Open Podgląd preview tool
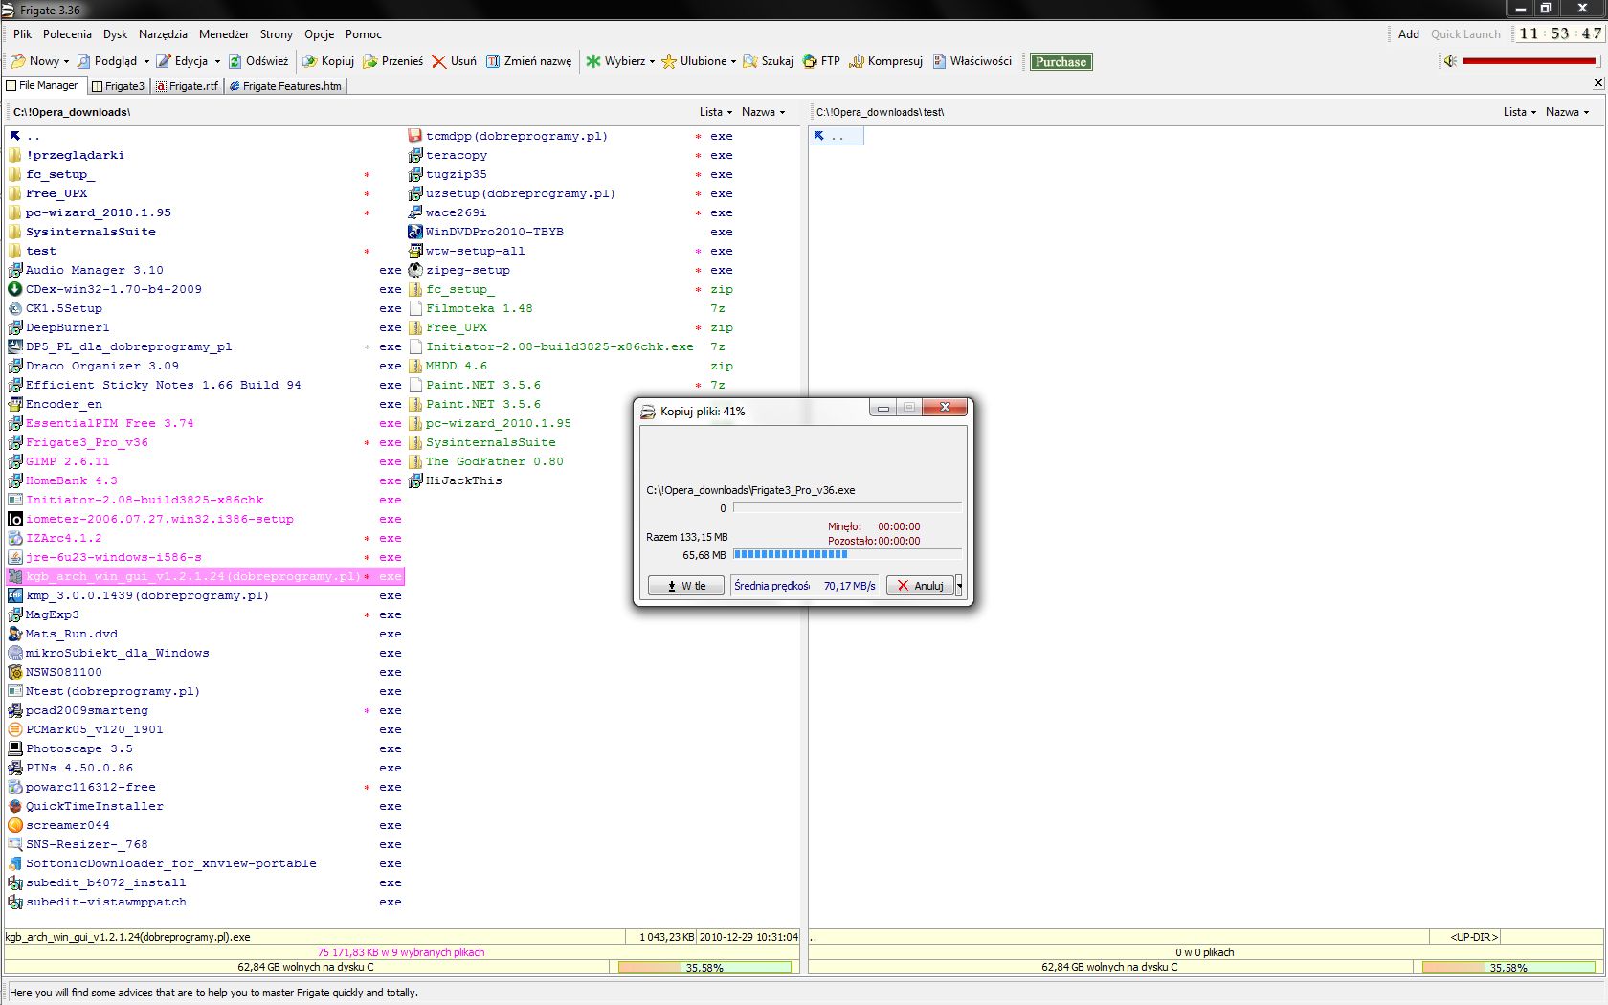1608x1005 pixels. tap(107, 61)
